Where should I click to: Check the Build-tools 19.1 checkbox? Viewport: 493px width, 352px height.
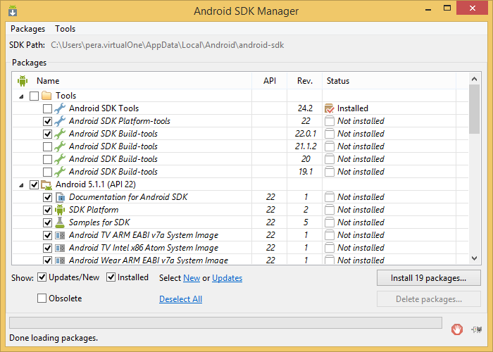pyautogui.click(x=47, y=172)
